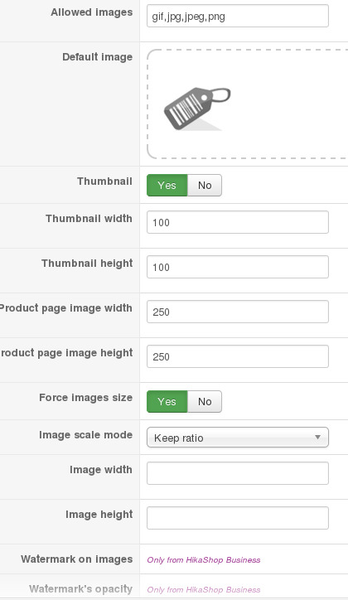The image size is (348, 600).
Task: Click the empty Image height field
Action: tap(238, 518)
